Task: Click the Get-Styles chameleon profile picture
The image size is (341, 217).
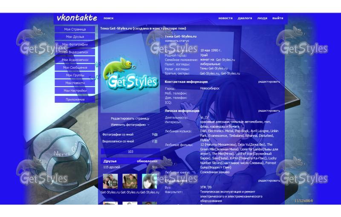Action: [x=130, y=75]
